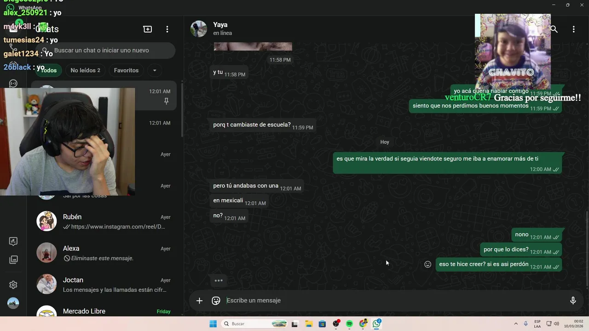Show hidden system tray icons

[x=516, y=324]
